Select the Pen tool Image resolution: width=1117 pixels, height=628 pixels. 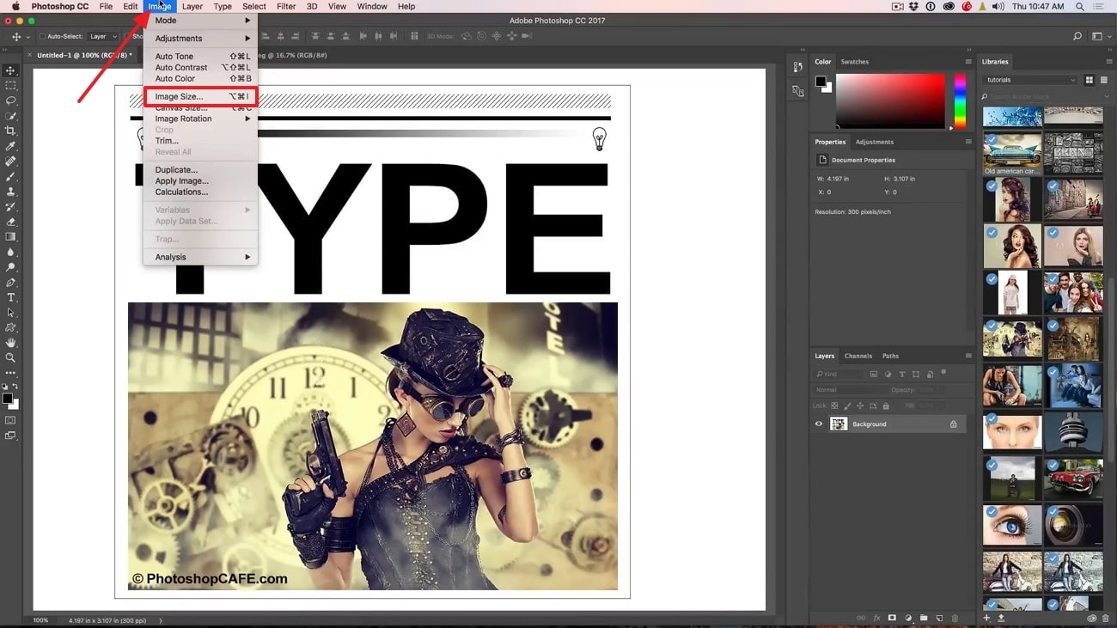pos(11,282)
